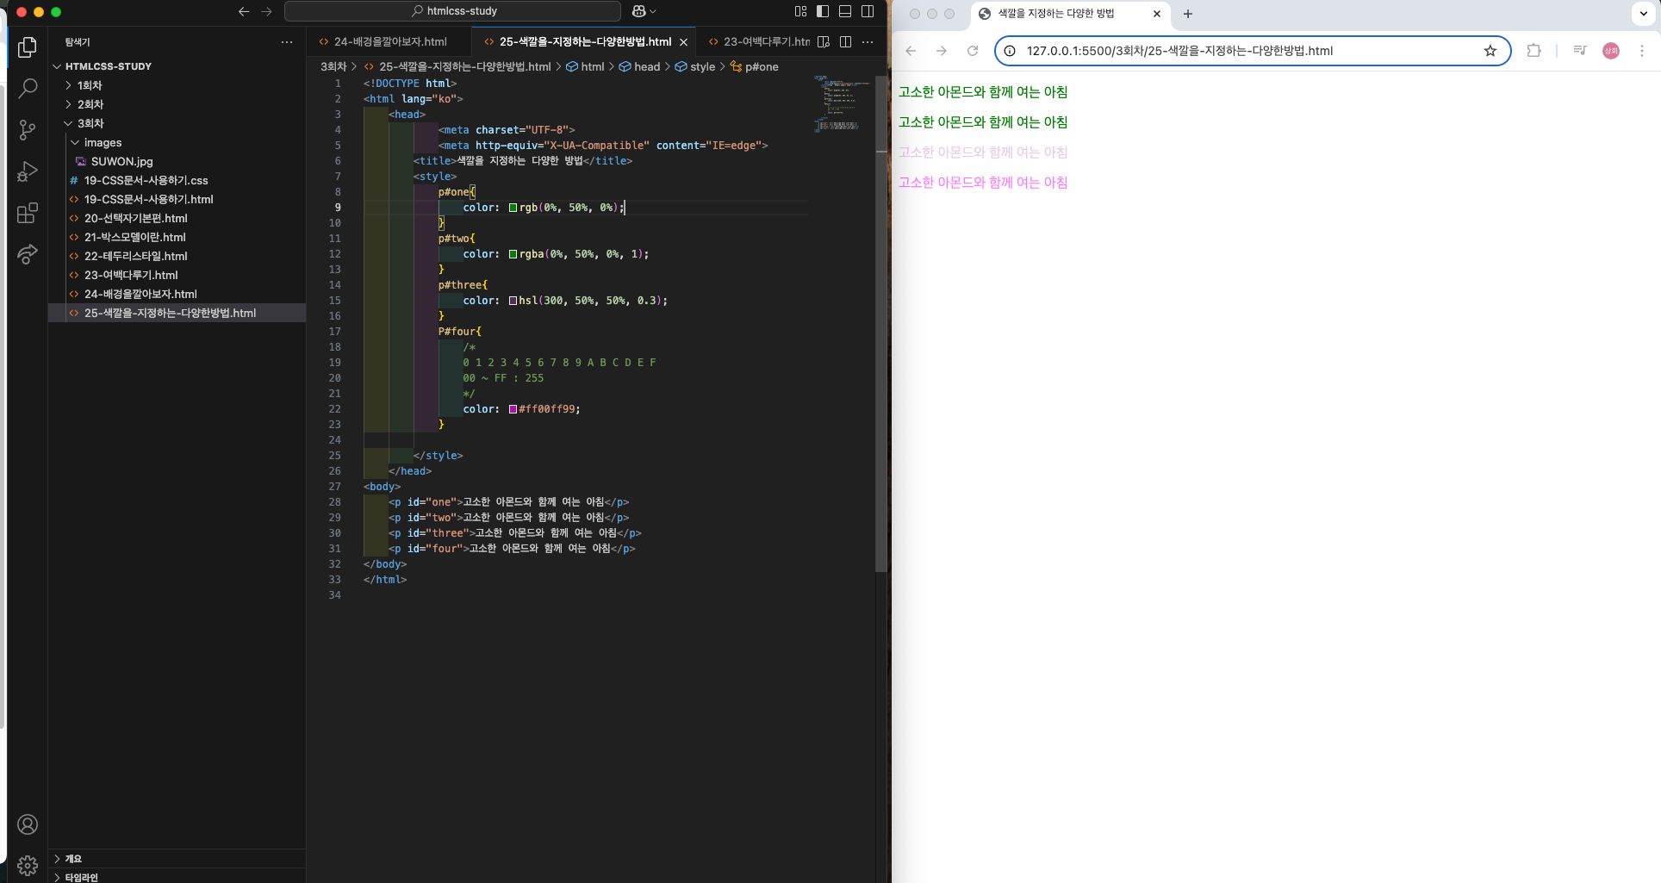The image size is (1661, 883).
Task: Open SUWON.jpg in explorer
Action: click(177, 161)
